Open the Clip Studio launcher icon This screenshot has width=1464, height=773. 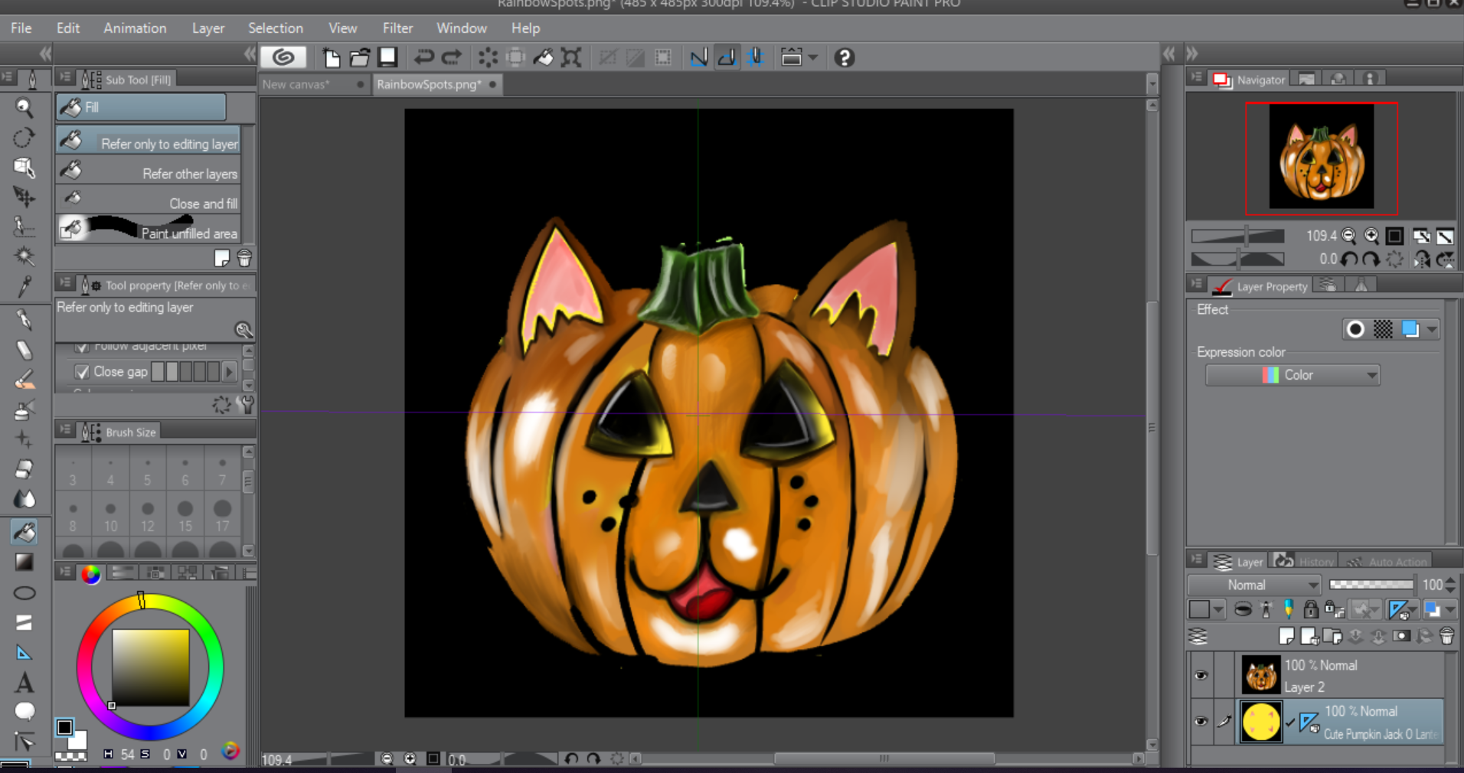283,57
